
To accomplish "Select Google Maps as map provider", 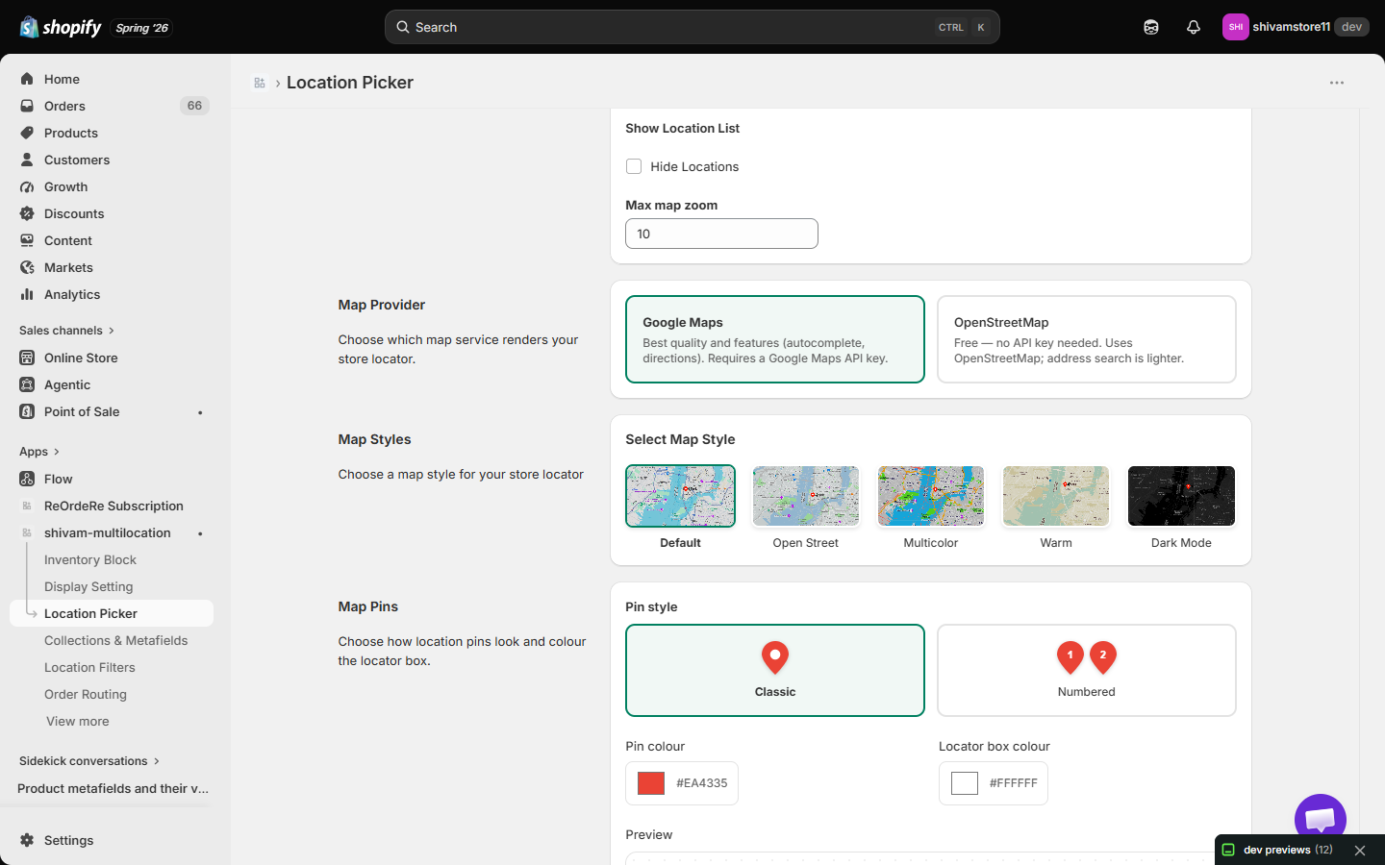I will (775, 339).
